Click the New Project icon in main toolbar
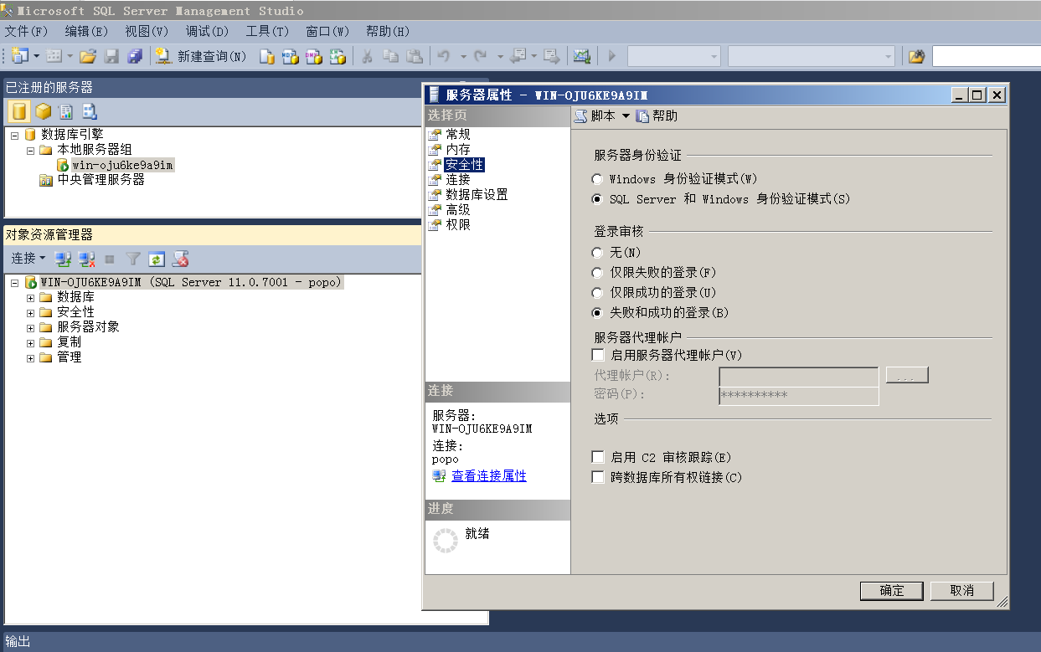The height and width of the screenshot is (652, 1041). (x=20, y=56)
